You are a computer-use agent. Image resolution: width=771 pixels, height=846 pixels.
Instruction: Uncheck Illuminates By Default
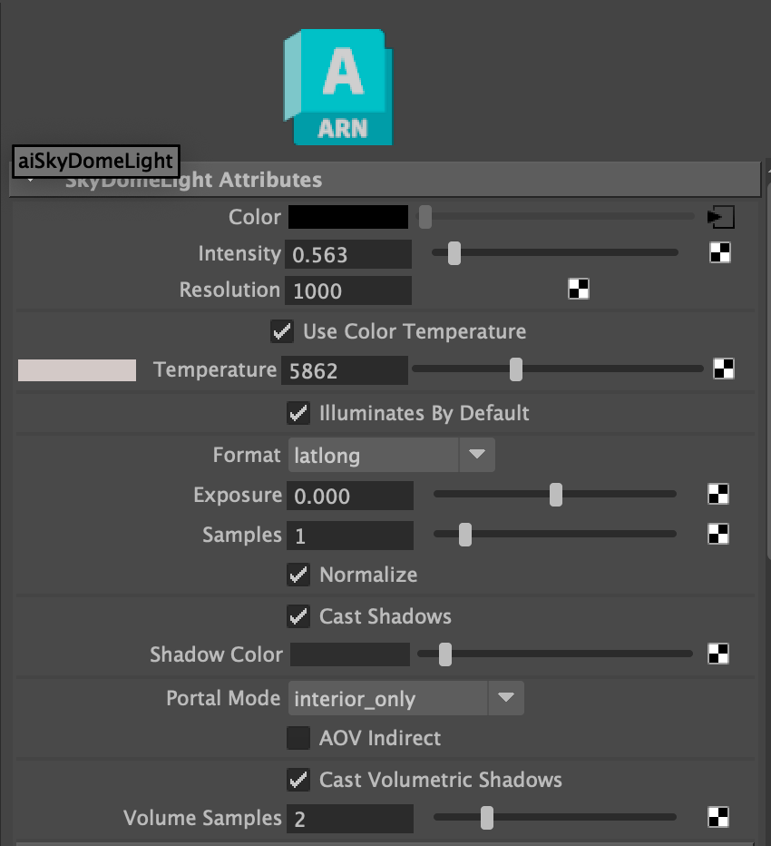[298, 413]
